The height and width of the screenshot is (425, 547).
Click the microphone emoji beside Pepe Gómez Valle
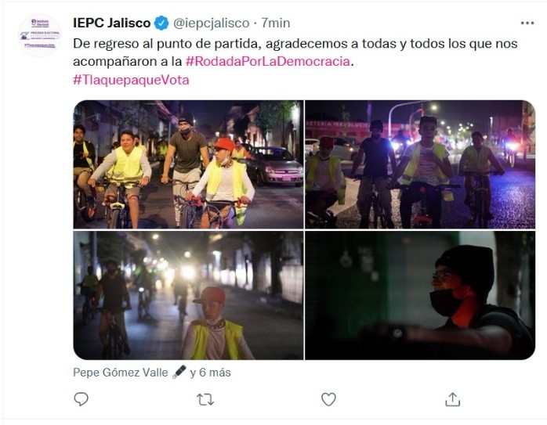[x=179, y=372]
